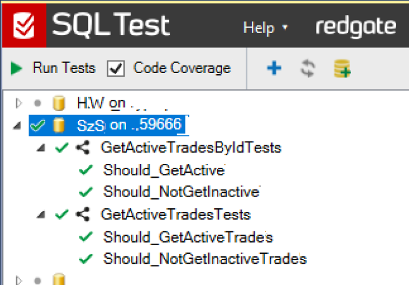
Task: Click the add database icon in toolbar
Action: 342,69
